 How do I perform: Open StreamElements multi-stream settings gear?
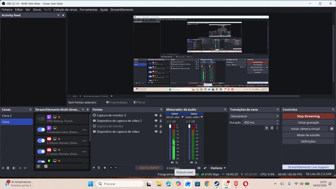46,166
